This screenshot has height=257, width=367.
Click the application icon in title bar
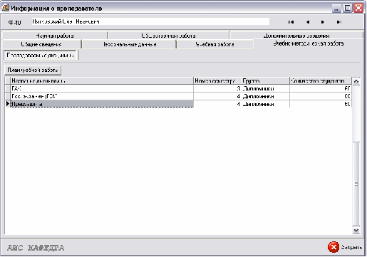[x=6, y=8]
